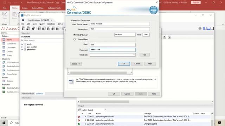Toggle Workbench bottom output panel icon

coord(208,28)
